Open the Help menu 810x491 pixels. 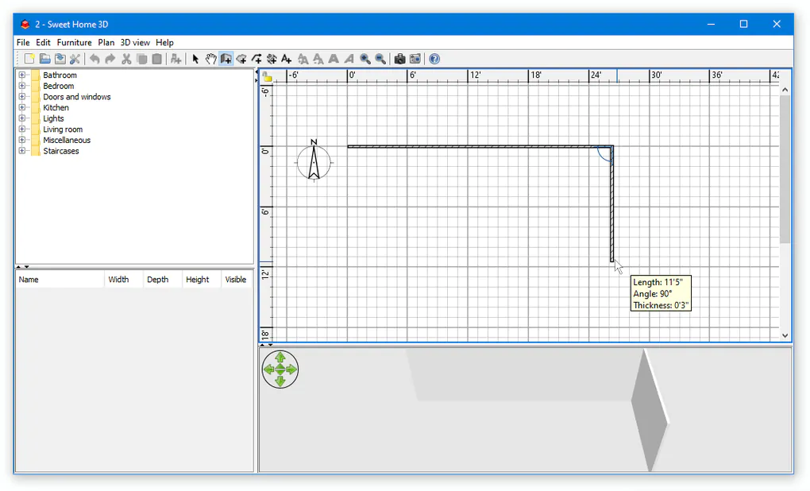(165, 42)
